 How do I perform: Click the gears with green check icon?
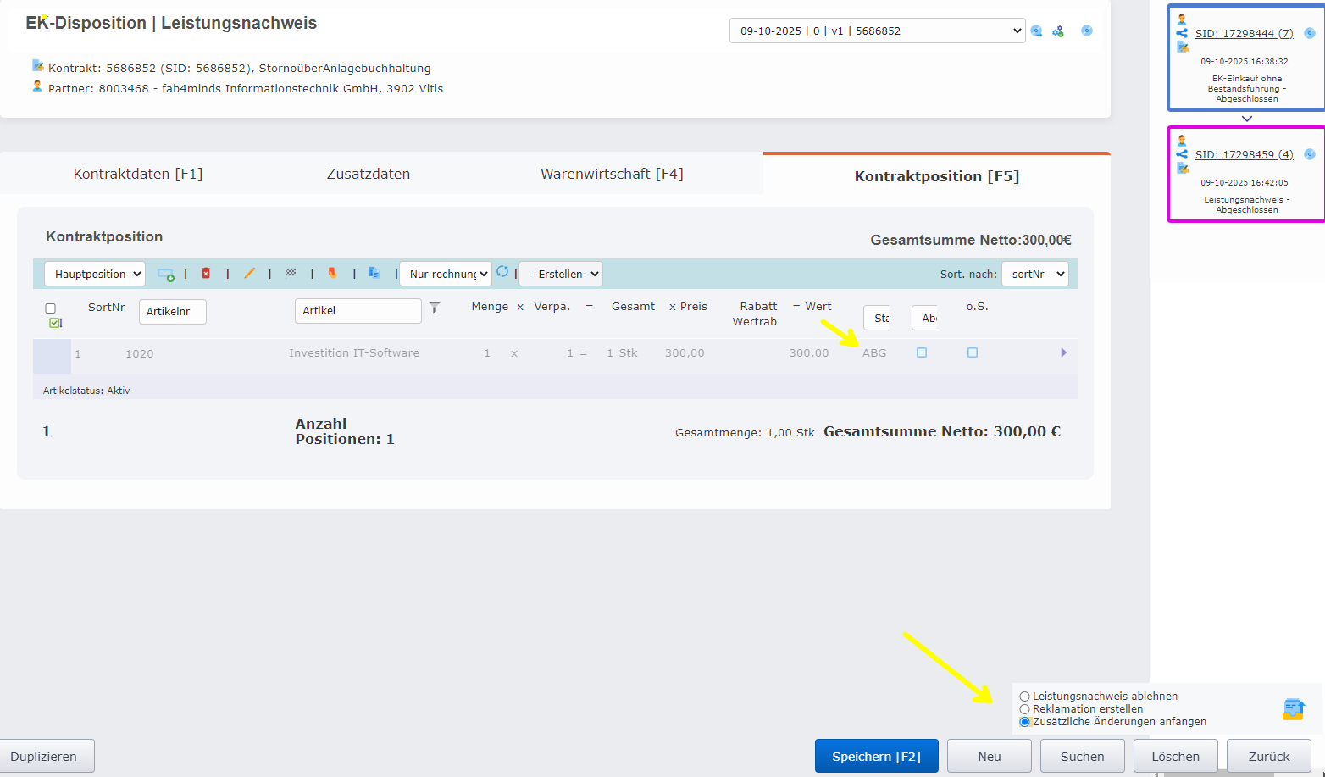point(1058,31)
